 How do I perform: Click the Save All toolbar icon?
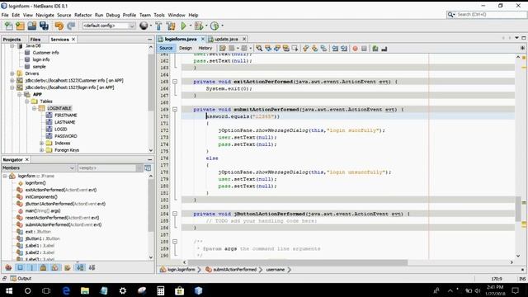(x=44, y=26)
